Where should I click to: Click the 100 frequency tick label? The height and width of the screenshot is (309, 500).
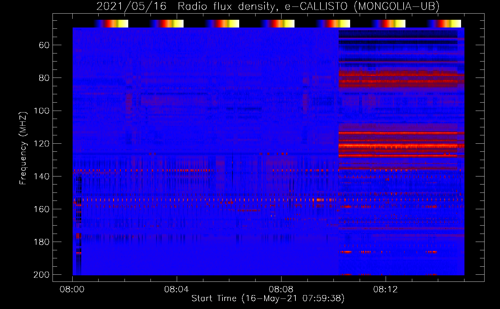coord(42,111)
